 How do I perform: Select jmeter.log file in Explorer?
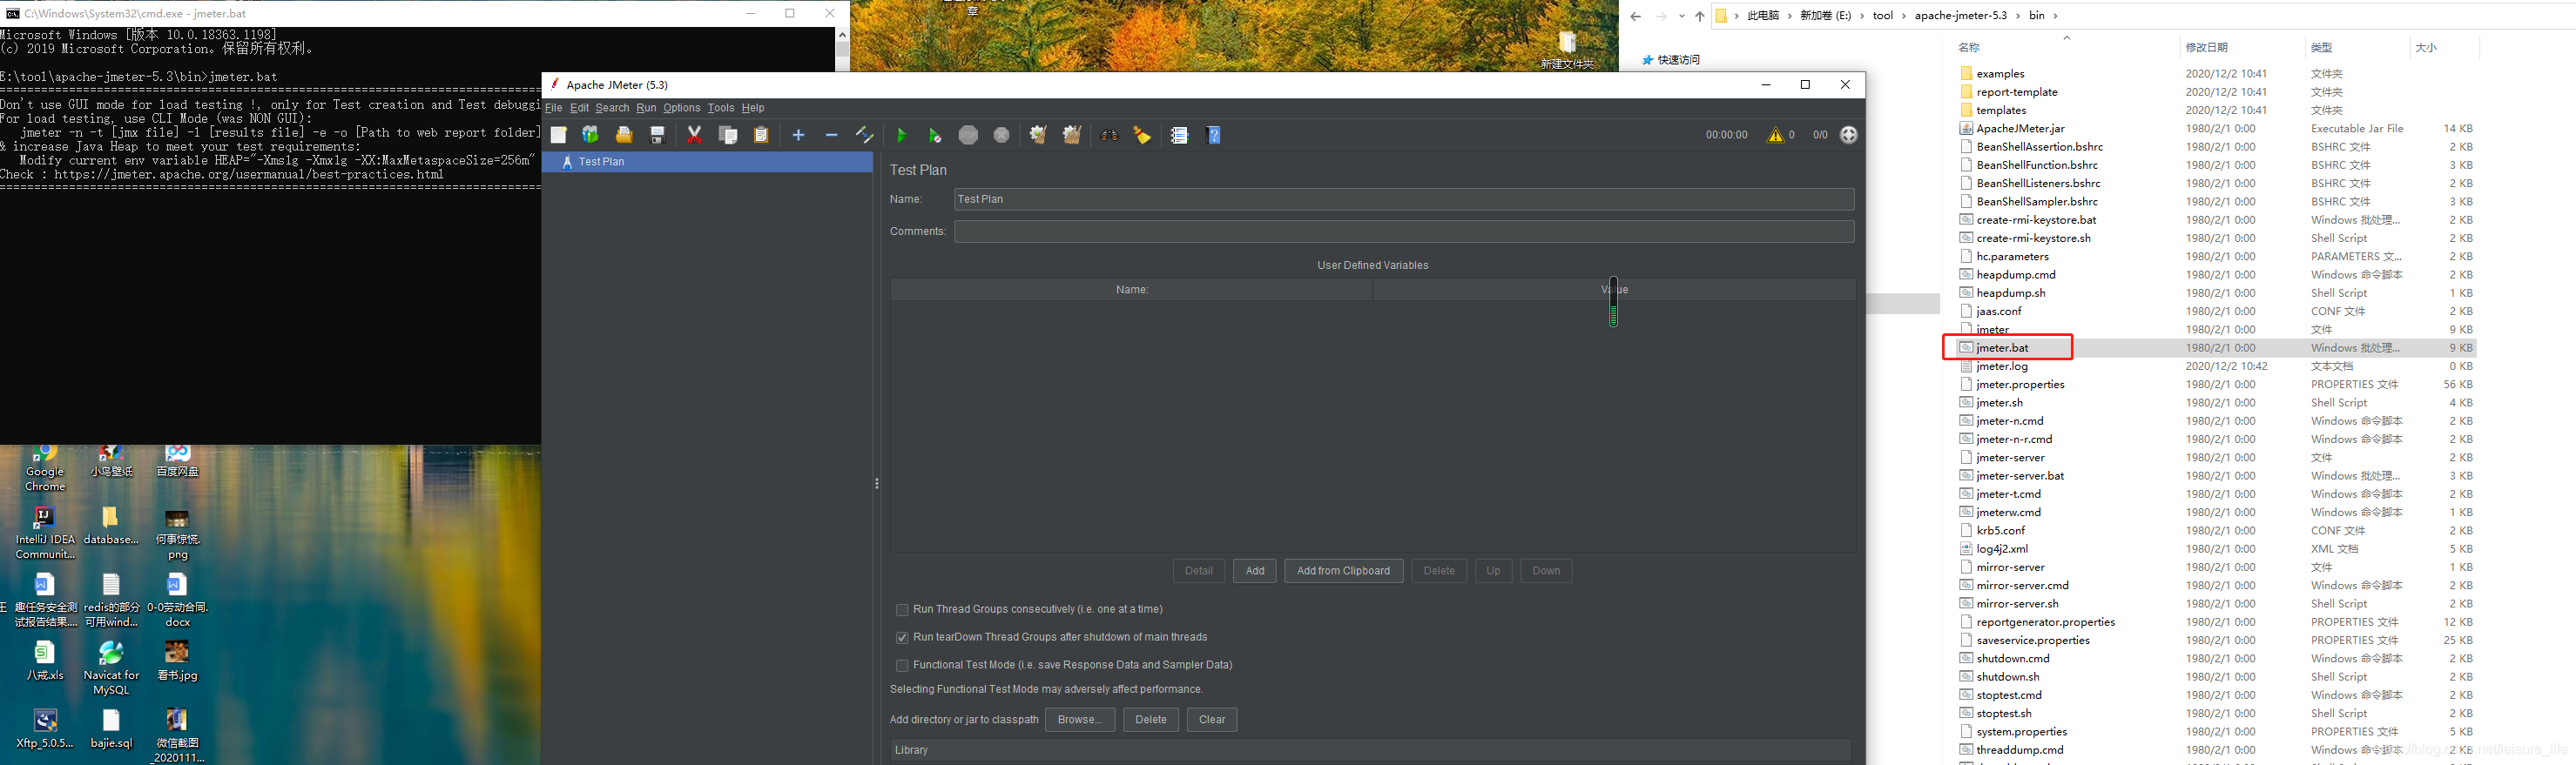coord(2002,366)
